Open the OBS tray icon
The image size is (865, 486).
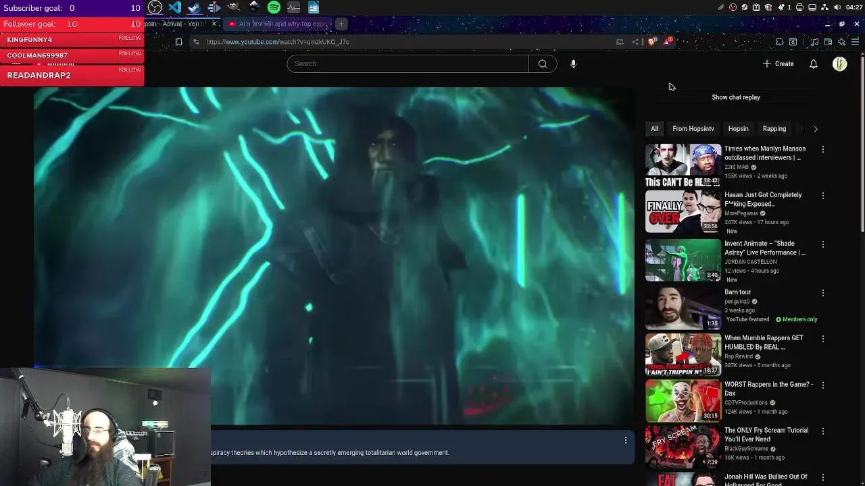733,7
